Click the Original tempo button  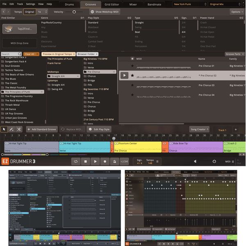[x=30, y=12]
